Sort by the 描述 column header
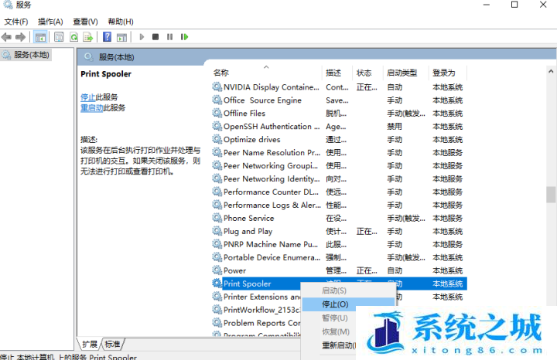 pos(337,73)
